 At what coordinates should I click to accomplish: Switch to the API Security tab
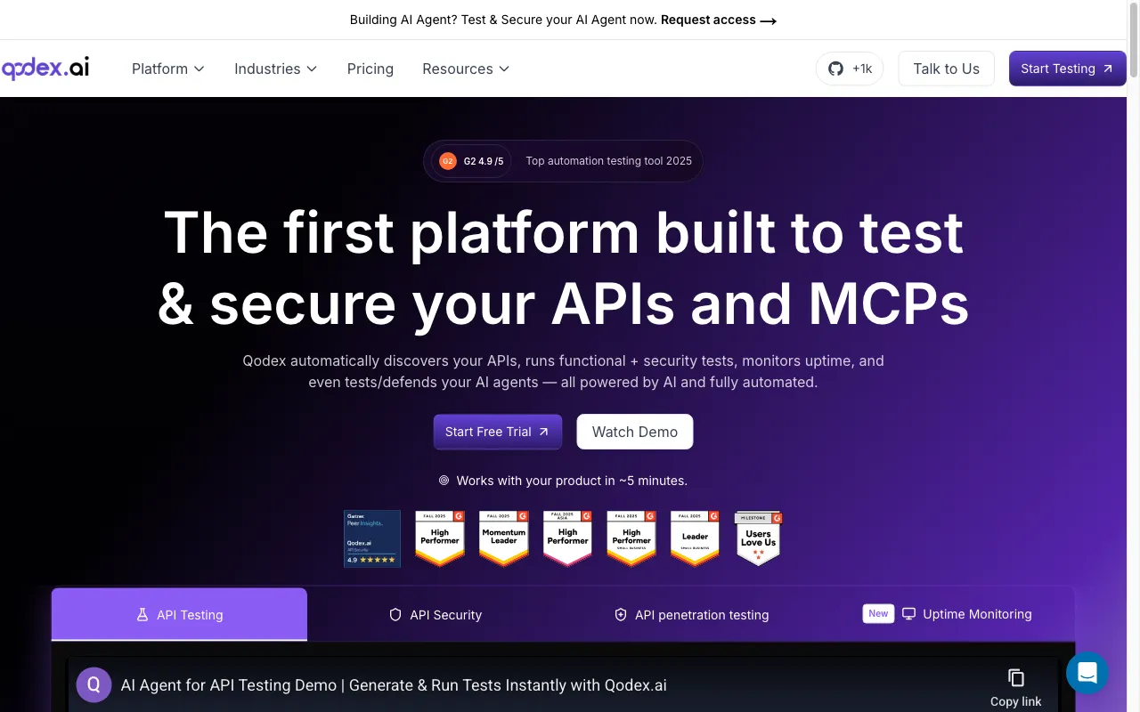pyautogui.click(x=436, y=614)
